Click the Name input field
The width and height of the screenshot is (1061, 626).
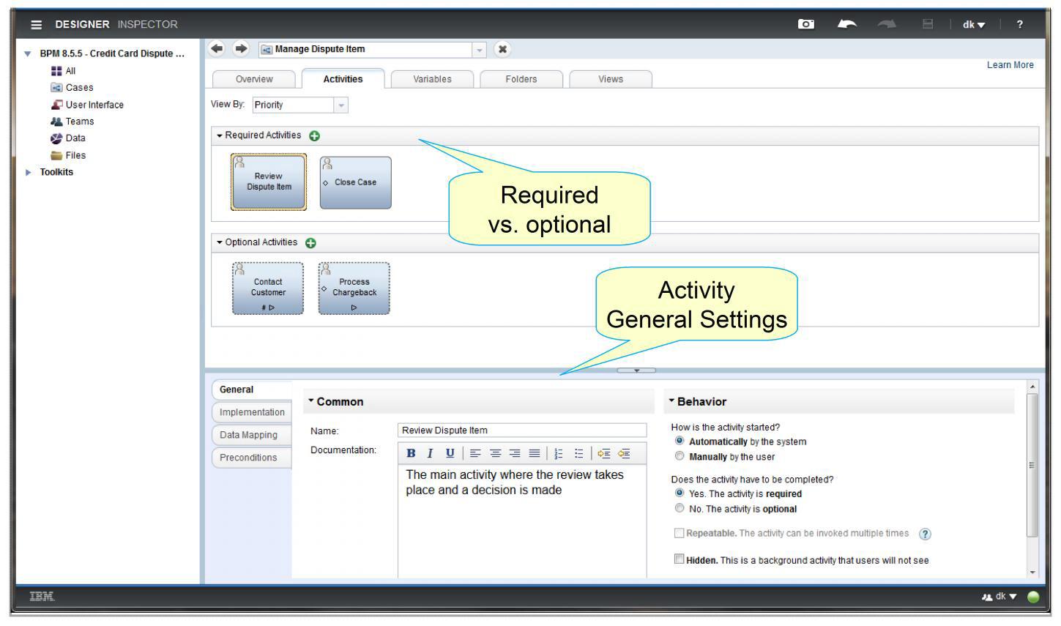pyautogui.click(x=521, y=431)
